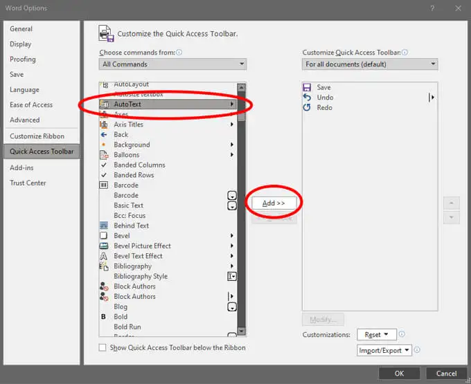This screenshot has height=384, width=471.
Task: Click the Bevel Picture Effect icon
Action: click(x=104, y=246)
